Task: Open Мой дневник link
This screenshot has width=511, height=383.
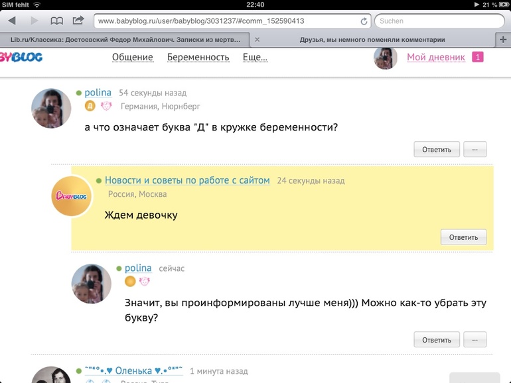Action: click(436, 57)
